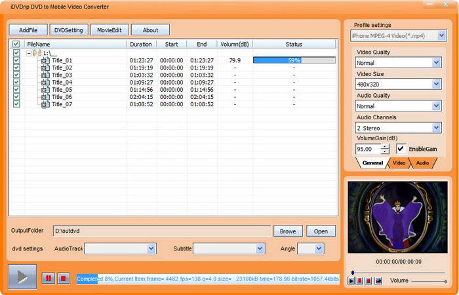Click the film icon of Title_02
Screen dimensions: 459x295
coord(45,68)
